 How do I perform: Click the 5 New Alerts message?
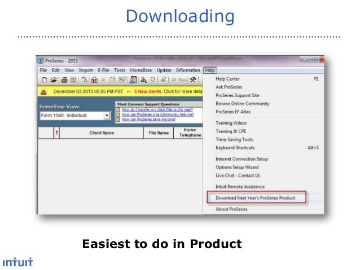[148, 91]
